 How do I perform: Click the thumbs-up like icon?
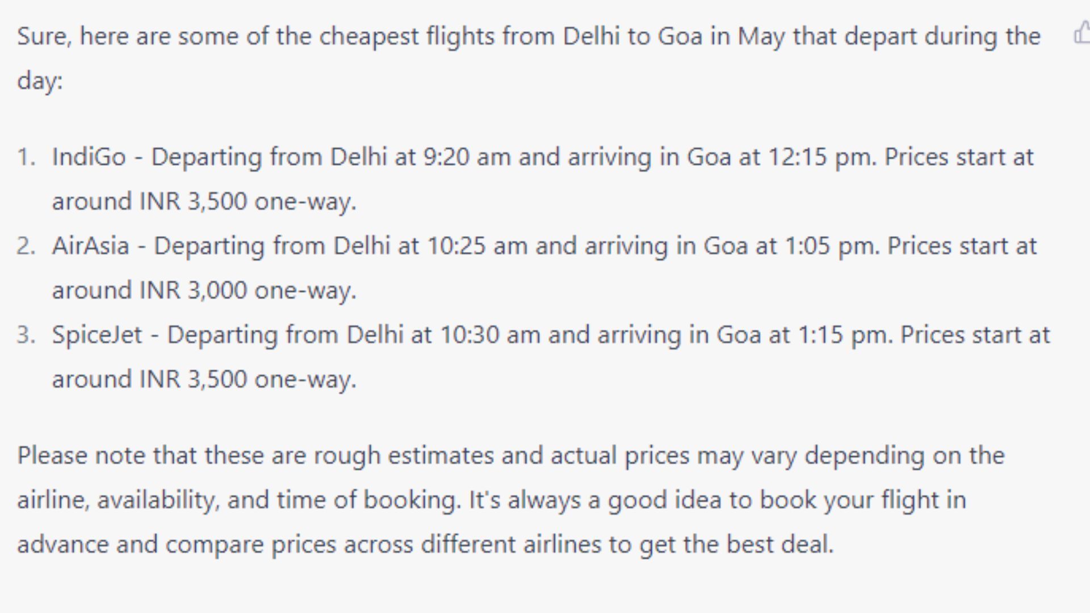coord(1082,32)
